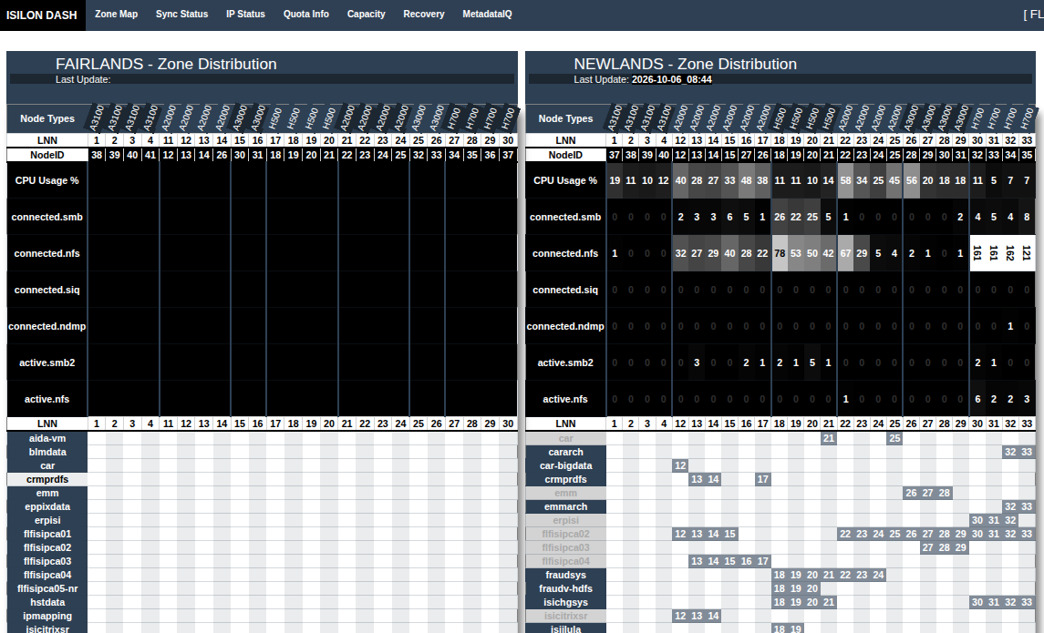
Task: Click FAIRLANDS NodeID header cell
Action: pos(47,155)
